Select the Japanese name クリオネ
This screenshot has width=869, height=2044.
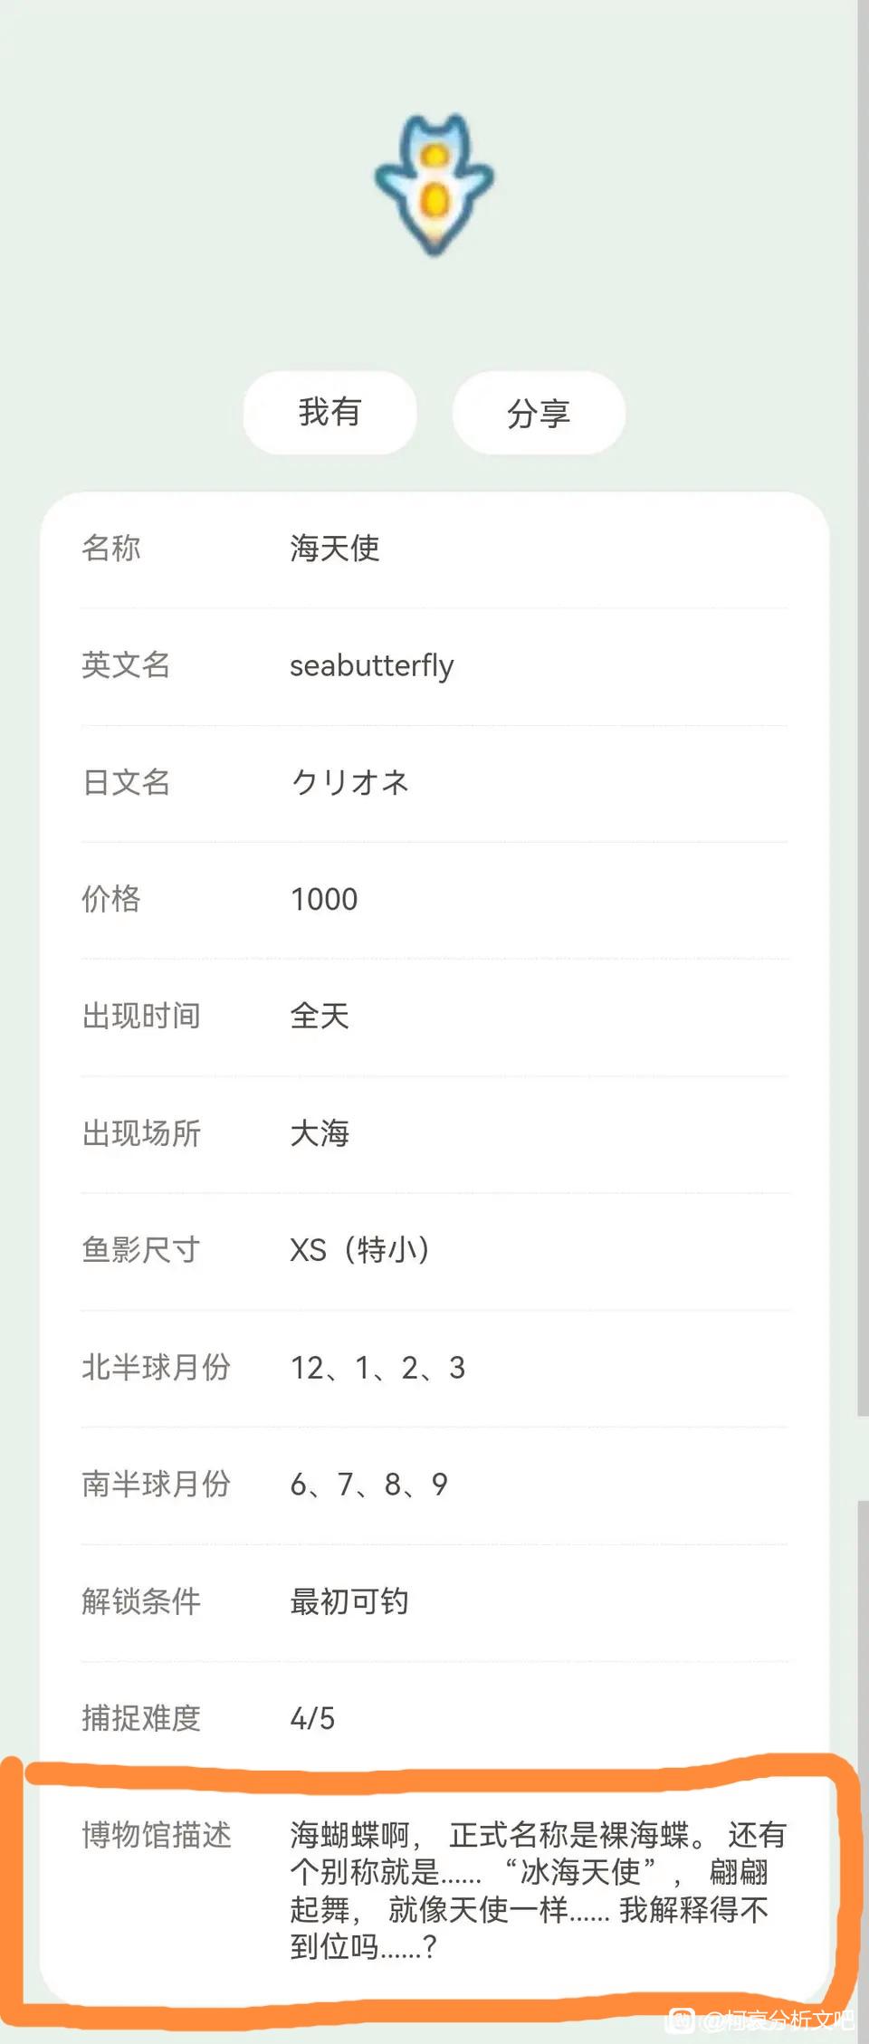(x=349, y=782)
